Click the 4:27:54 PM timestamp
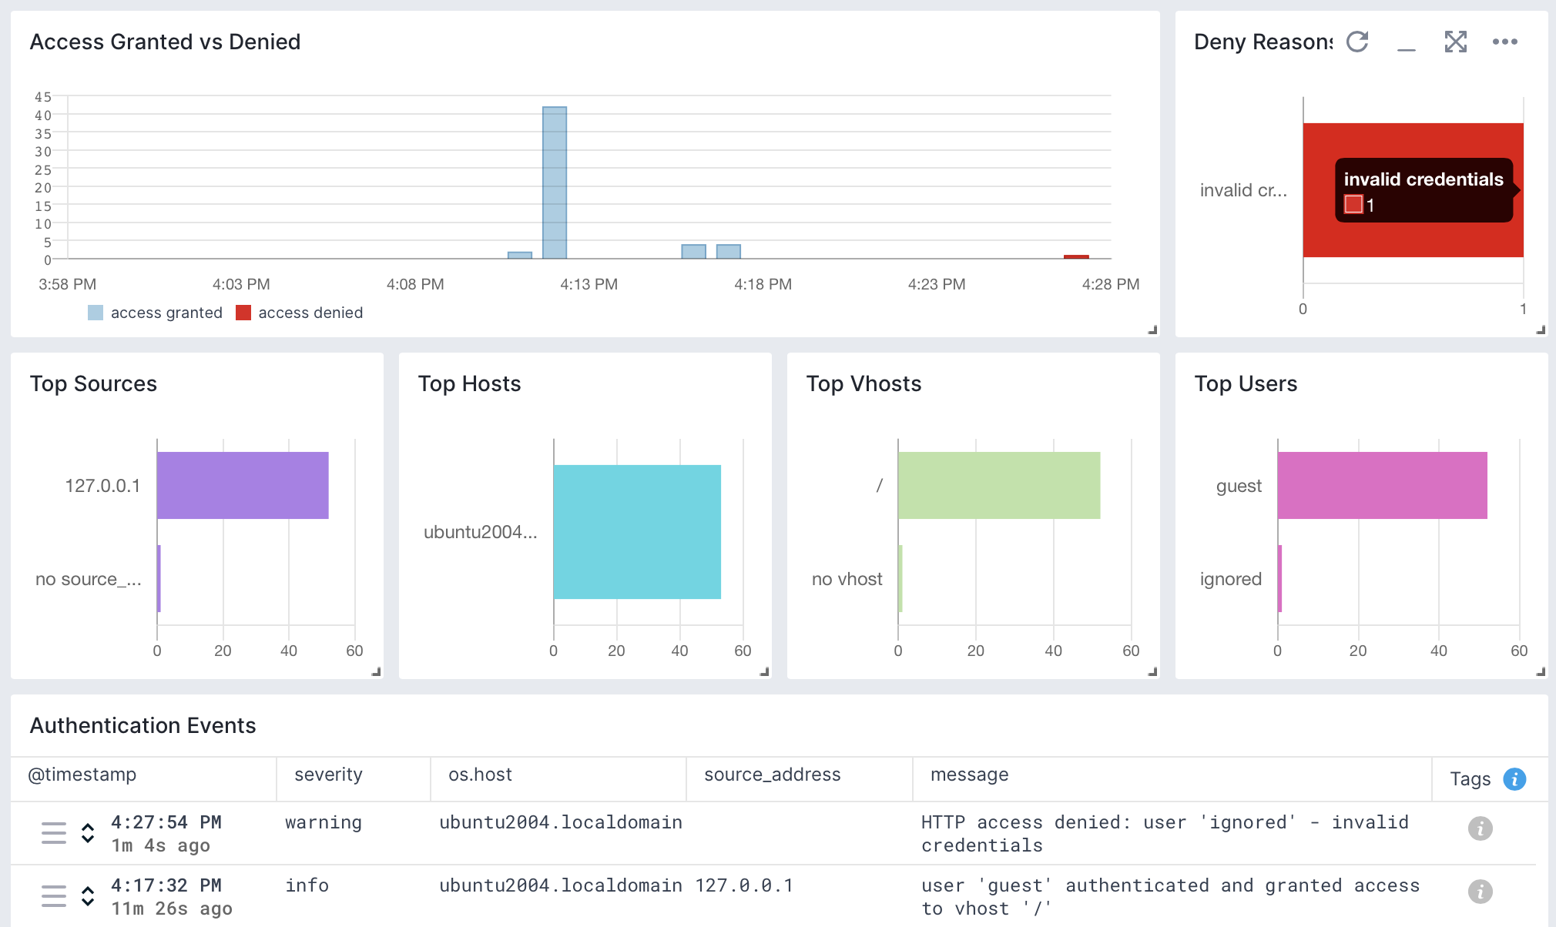The image size is (1556, 927). [x=166, y=822]
